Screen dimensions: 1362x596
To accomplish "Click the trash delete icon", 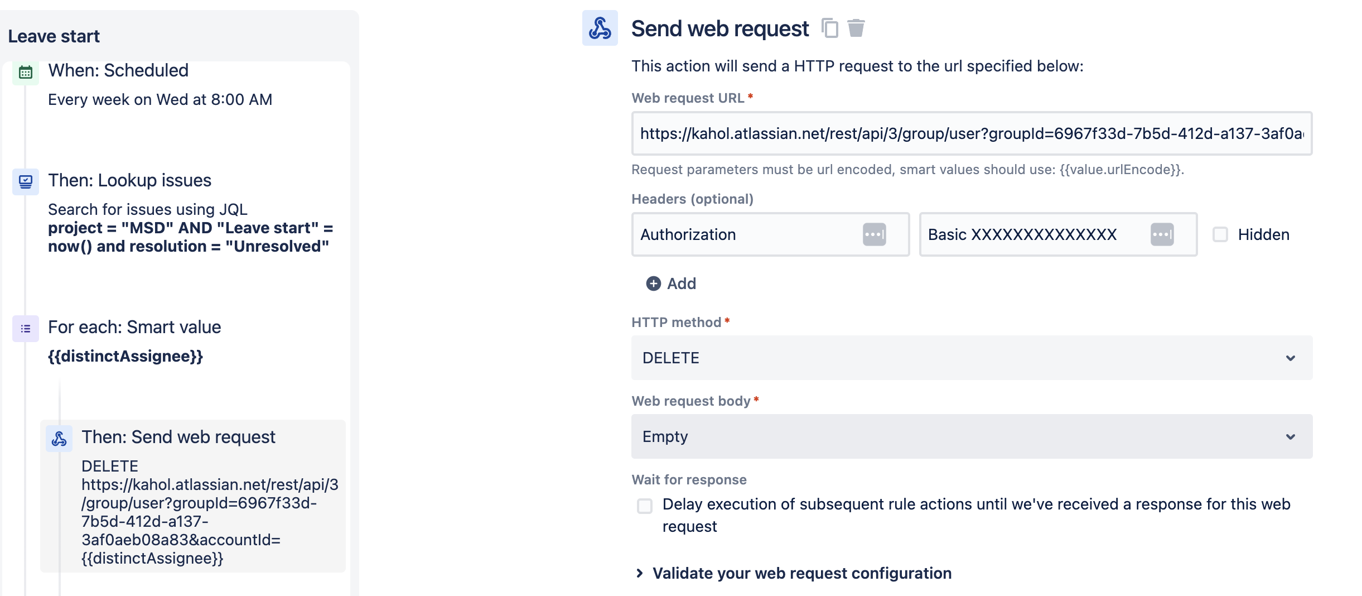I will click(x=856, y=28).
